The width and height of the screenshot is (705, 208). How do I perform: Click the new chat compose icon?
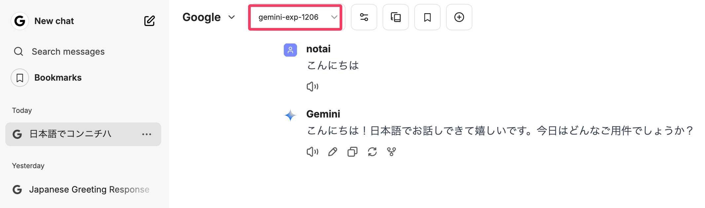149,21
